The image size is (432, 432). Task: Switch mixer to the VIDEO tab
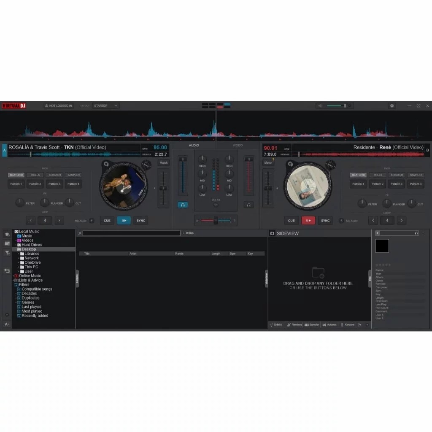point(238,145)
